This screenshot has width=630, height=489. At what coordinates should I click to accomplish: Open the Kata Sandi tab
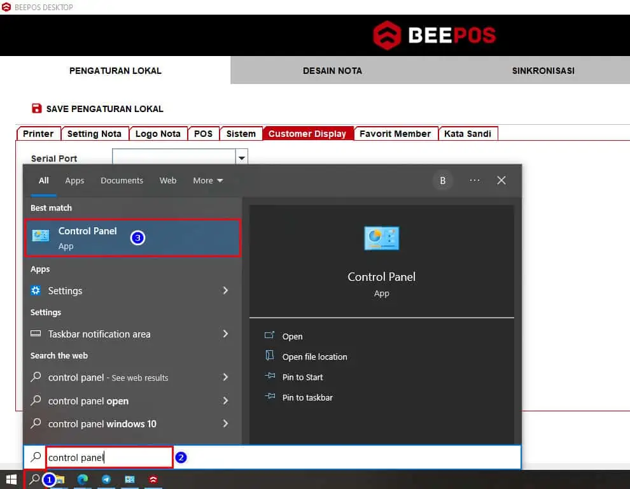[467, 134]
